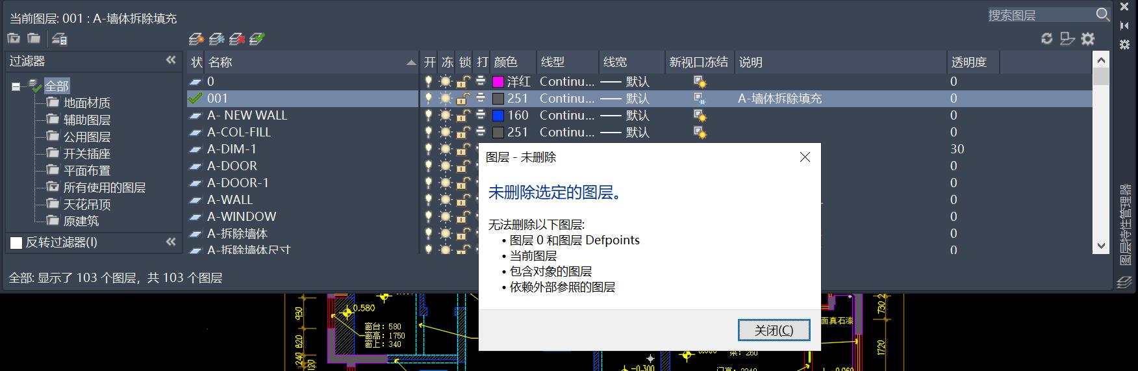Click status icon of A- NEW WALL layer

pyautogui.click(x=196, y=116)
